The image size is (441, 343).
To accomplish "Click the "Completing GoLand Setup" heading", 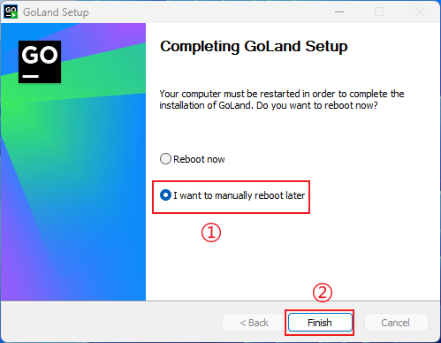I will (x=254, y=47).
